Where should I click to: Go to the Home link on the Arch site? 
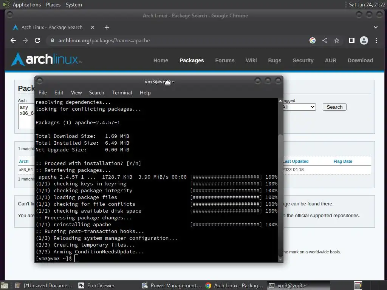coord(161,60)
